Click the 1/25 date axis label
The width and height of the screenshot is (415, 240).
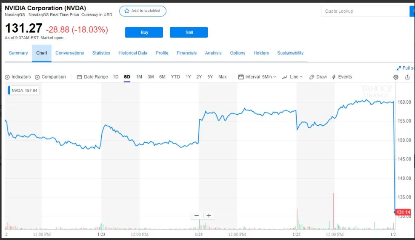(x=296, y=234)
